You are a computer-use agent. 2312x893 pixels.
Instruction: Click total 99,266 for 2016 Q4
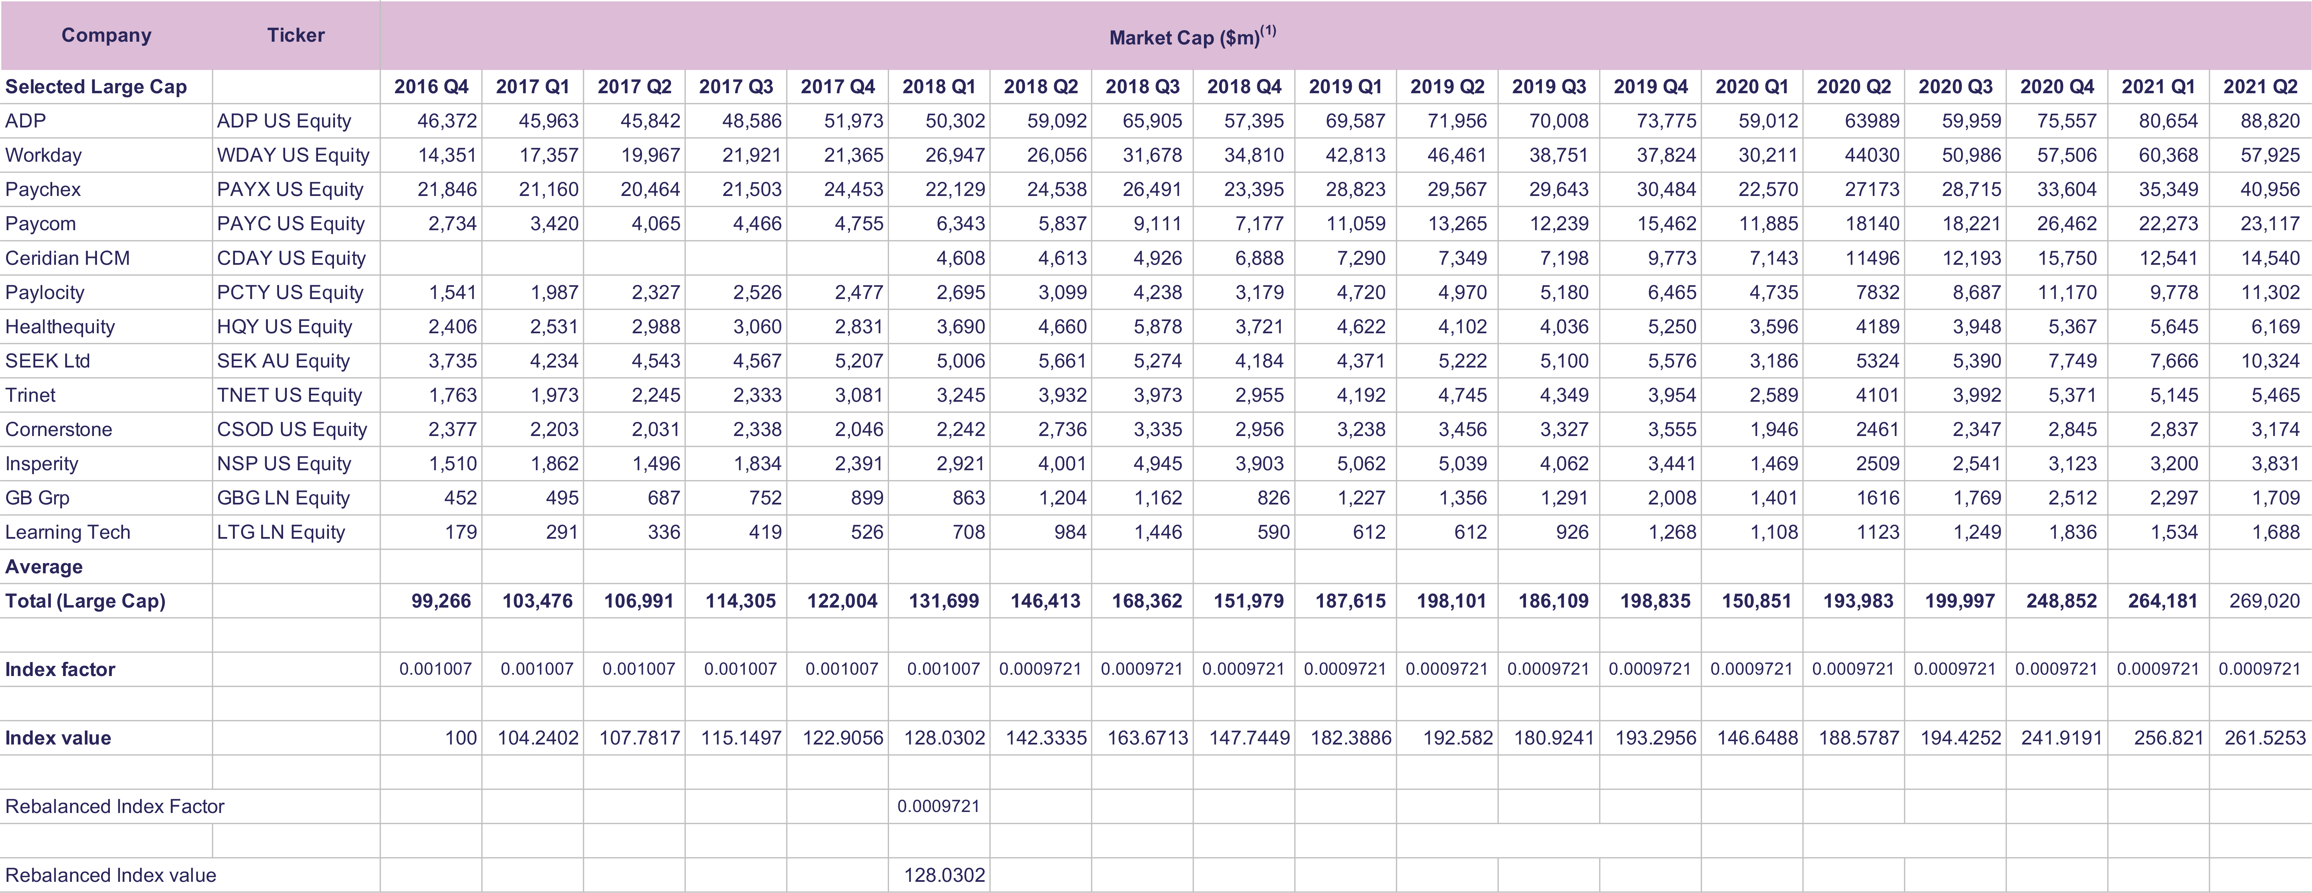[x=441, y=601]
